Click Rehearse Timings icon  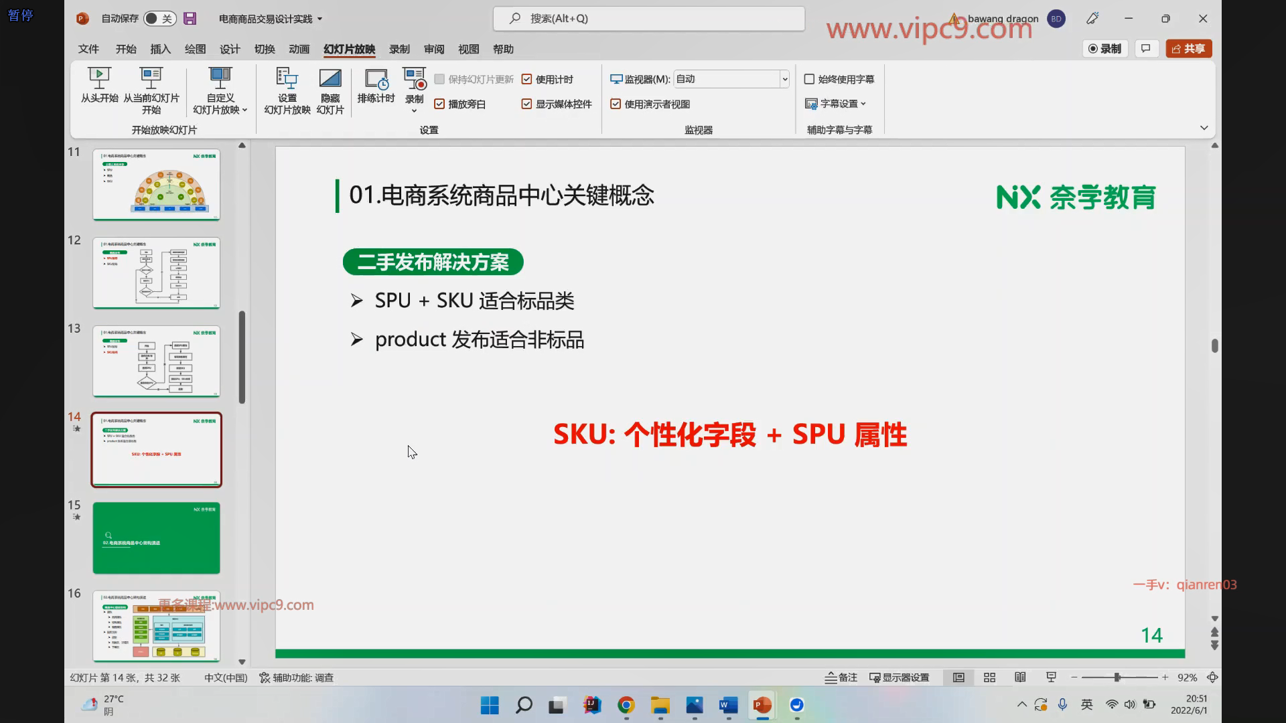(x=376, y=78)
